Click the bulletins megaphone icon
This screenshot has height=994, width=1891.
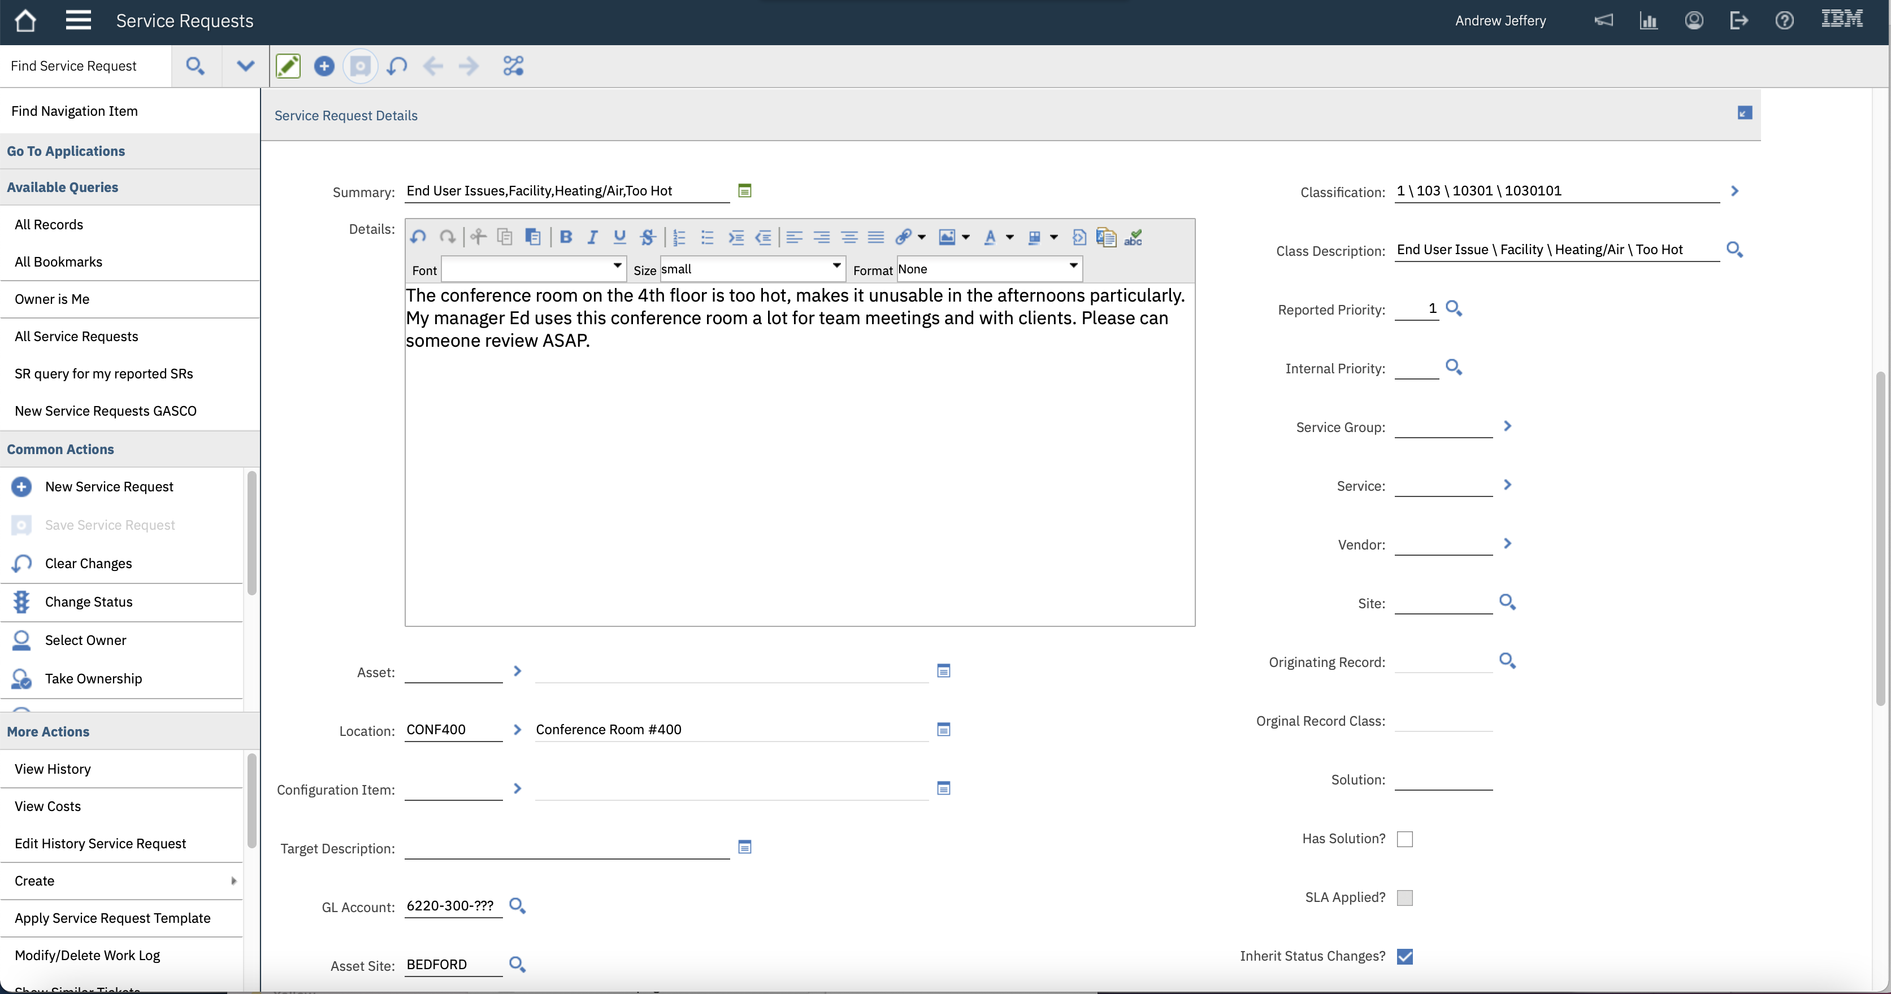1603,20
